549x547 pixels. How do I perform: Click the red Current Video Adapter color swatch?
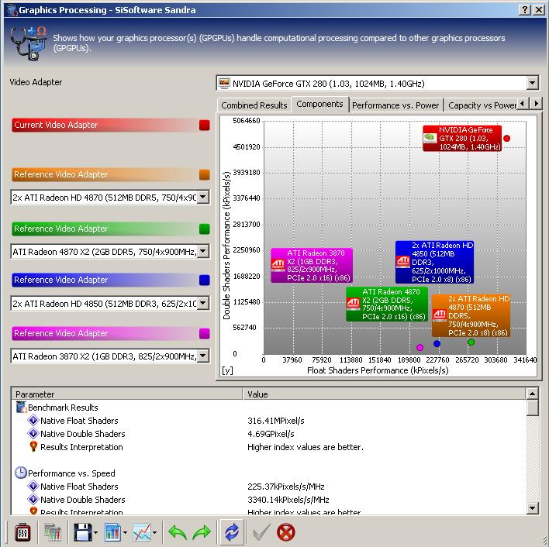point(205,126)
